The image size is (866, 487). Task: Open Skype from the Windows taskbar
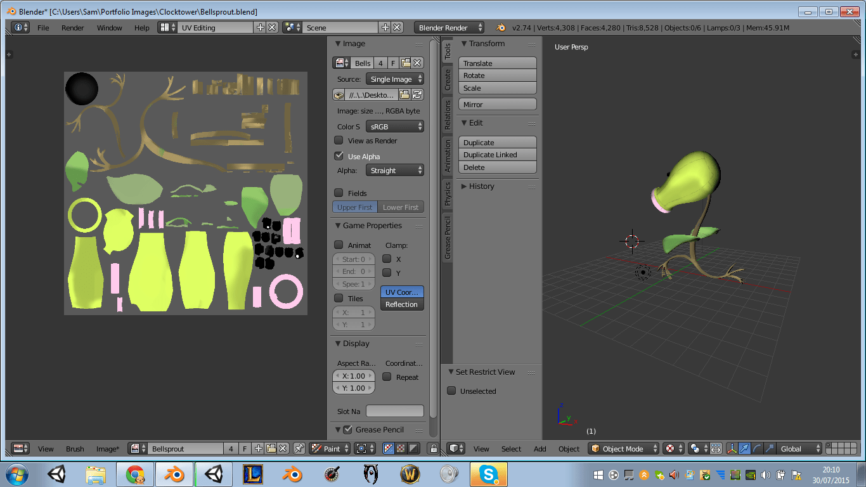point(488,474)
